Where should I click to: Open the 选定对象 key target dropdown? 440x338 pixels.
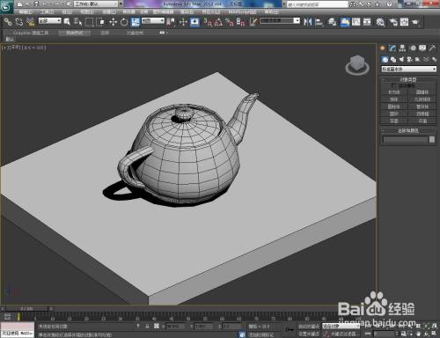click(x=341, y=326)
